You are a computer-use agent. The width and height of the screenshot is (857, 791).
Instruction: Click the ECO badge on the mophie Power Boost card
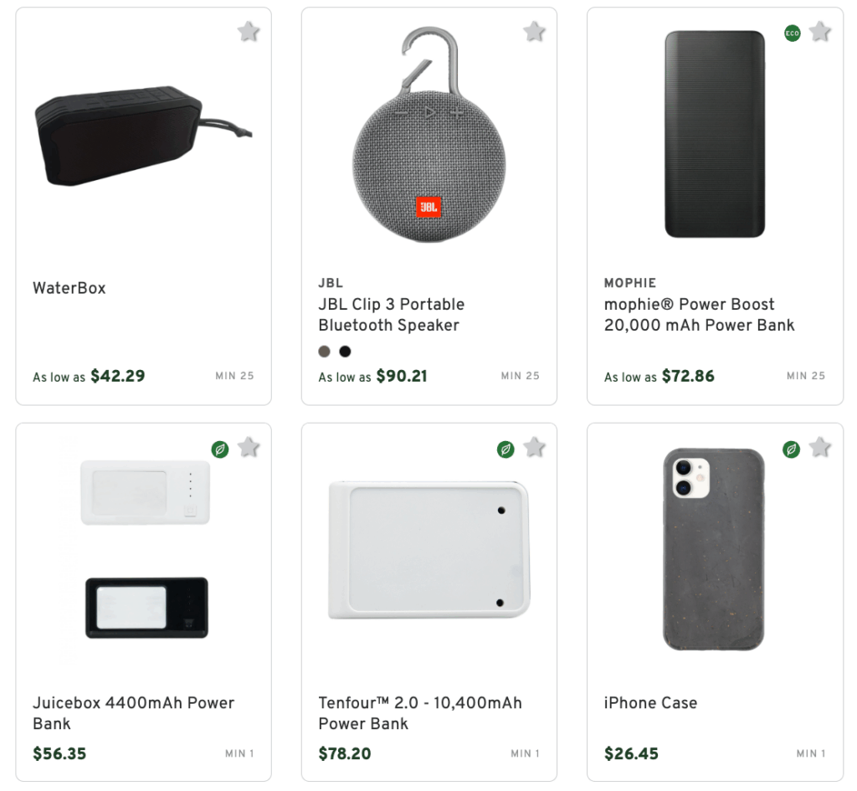[x=792, y=34]
